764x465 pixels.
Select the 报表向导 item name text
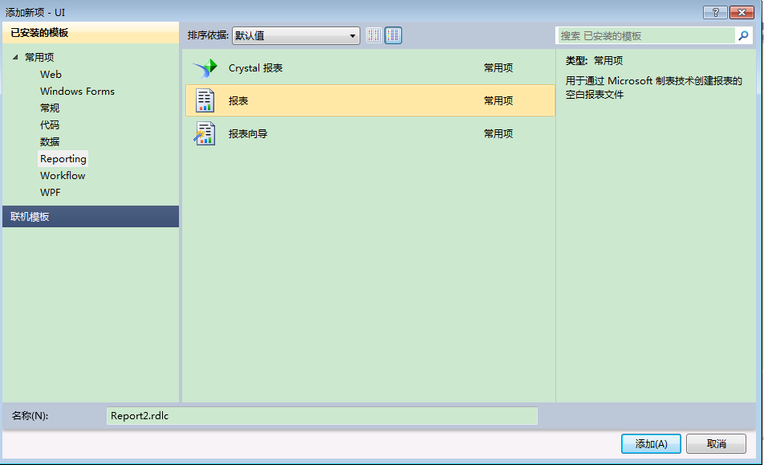(x=248, y=133)
